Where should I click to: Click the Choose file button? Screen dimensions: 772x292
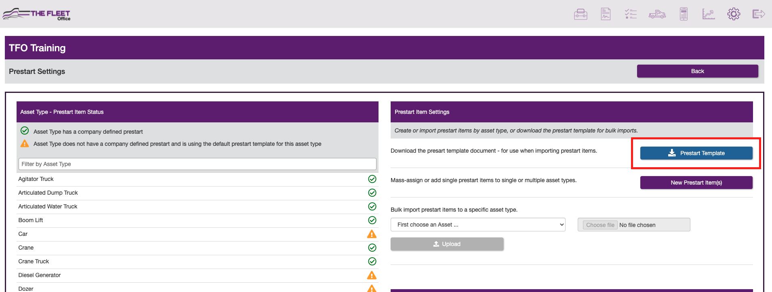click(600, 225)
